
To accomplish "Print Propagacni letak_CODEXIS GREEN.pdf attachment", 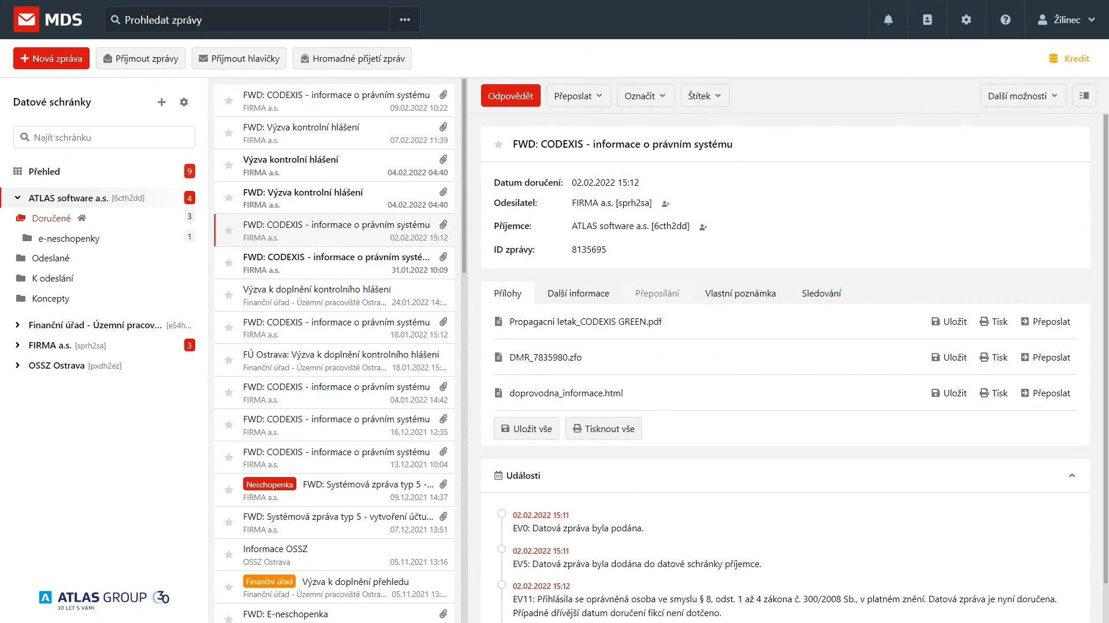I will coord(993,321).
